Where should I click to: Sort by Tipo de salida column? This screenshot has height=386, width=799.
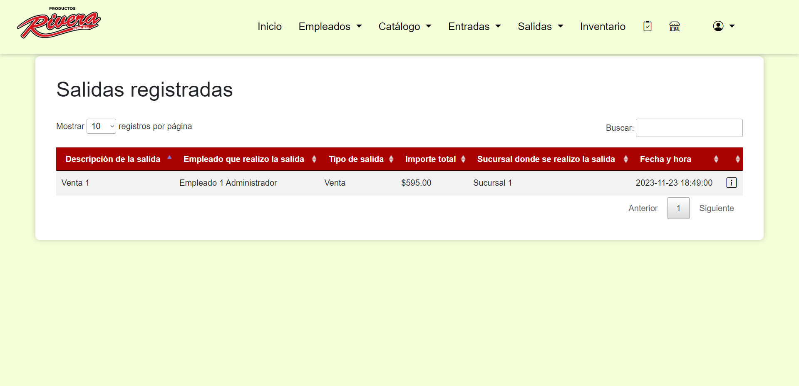tap(391, 159)
